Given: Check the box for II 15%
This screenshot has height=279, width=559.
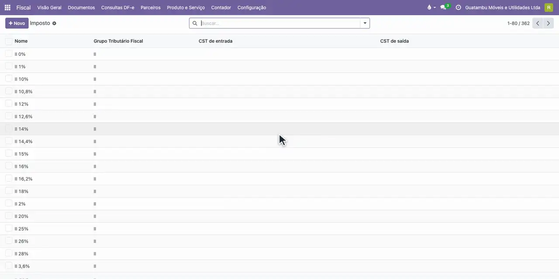Looking at the screenshot, I should point(9,153).
